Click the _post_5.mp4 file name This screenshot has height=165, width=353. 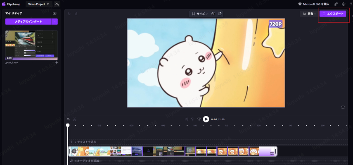(12, 62)
